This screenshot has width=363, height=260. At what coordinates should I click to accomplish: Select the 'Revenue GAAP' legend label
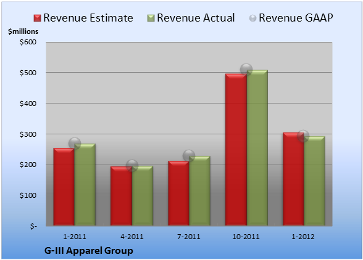click(296, 18)
